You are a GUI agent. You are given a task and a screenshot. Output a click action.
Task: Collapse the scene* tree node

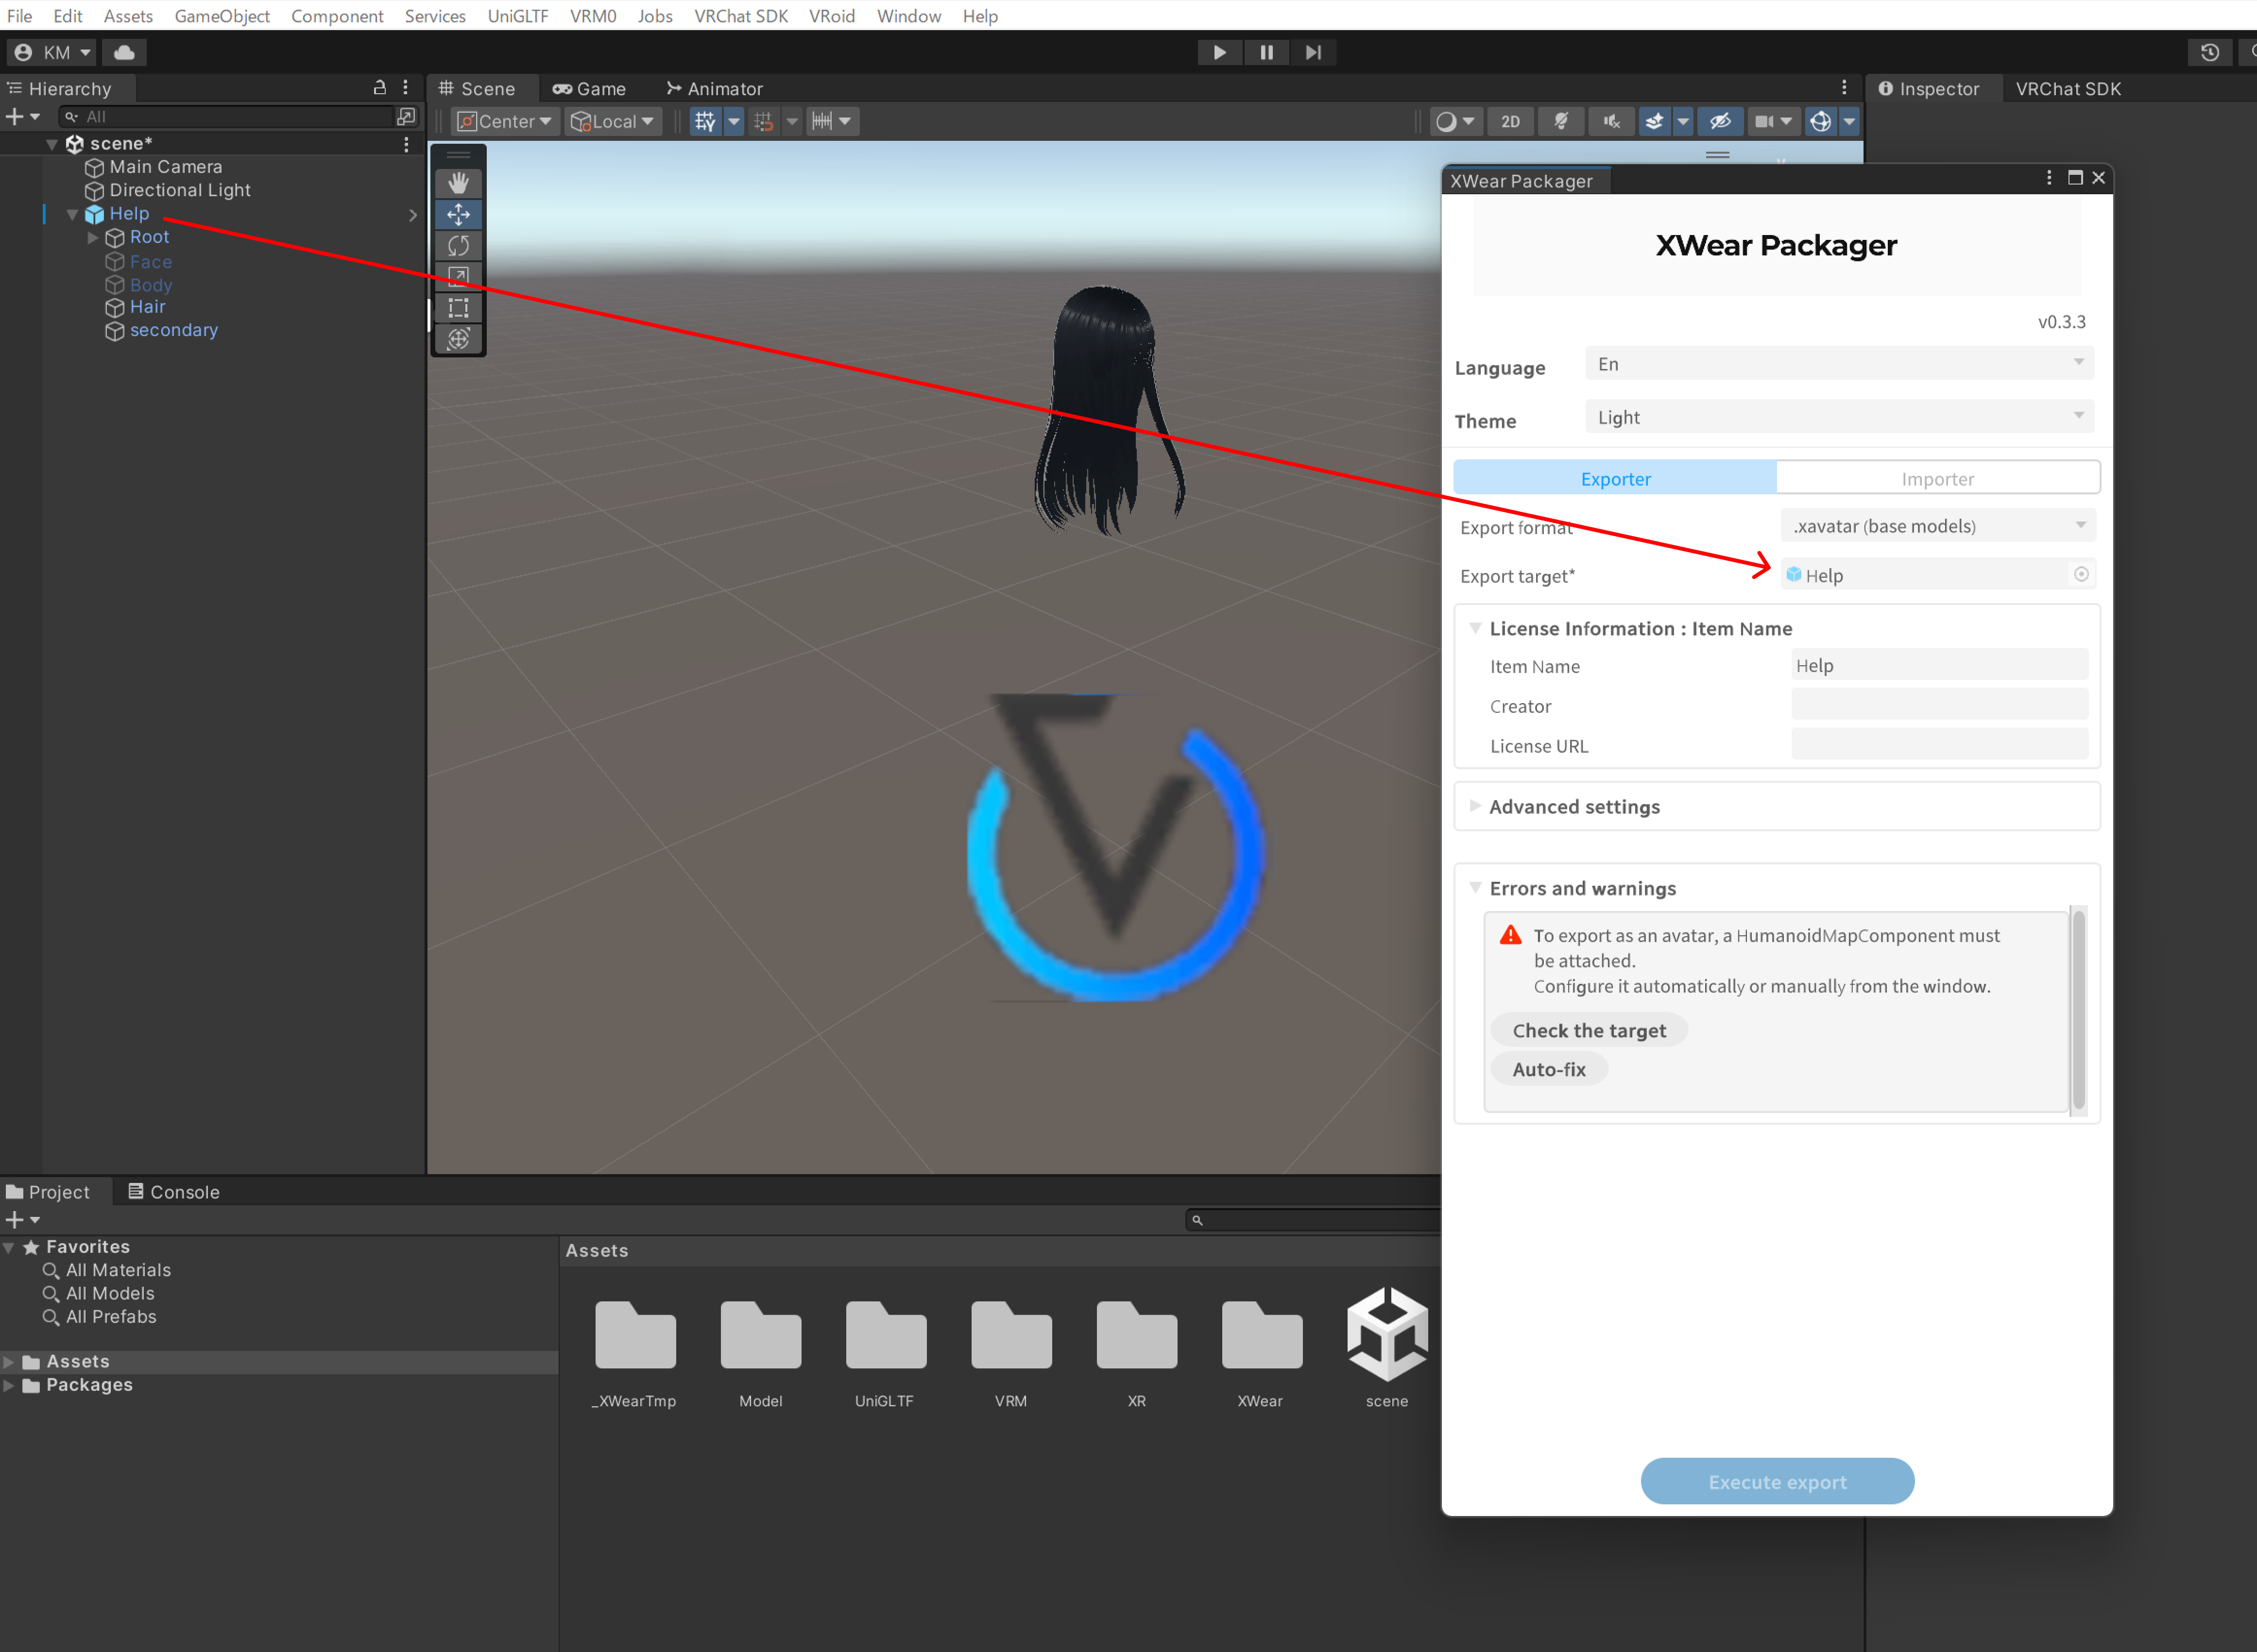click(x=52, y=144)
